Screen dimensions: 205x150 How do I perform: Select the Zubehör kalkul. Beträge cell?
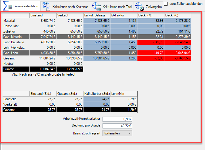click(x=97, y=31)
